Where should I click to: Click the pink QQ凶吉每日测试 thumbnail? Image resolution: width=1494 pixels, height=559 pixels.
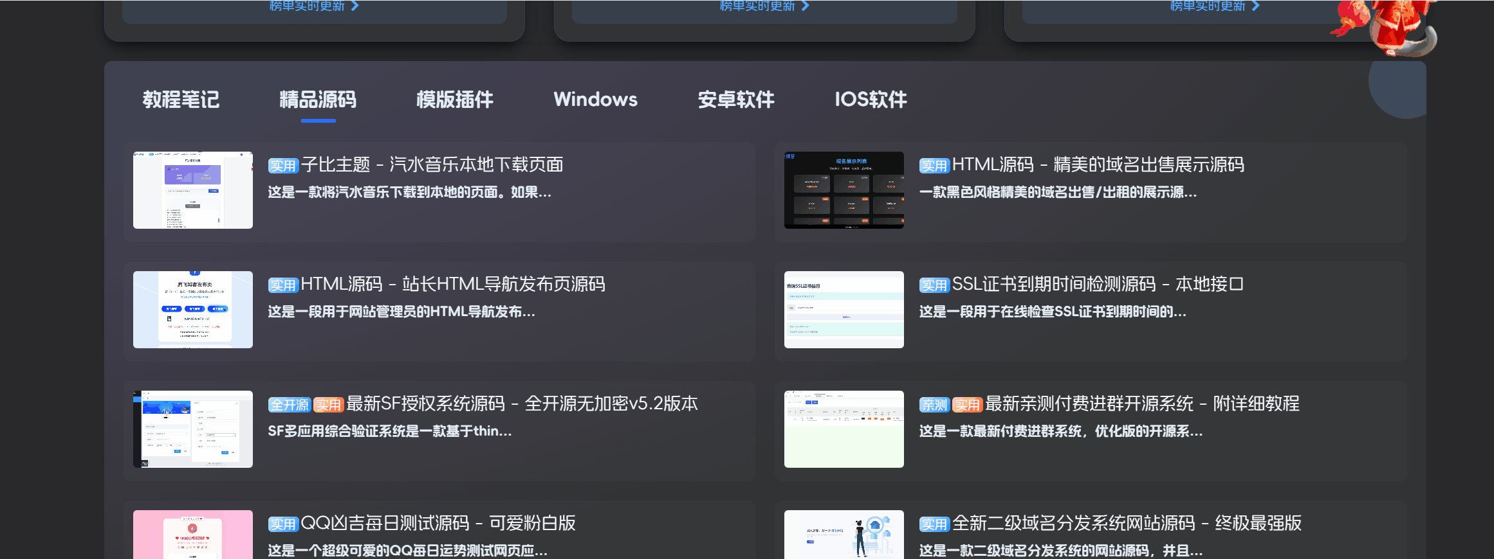193,535
